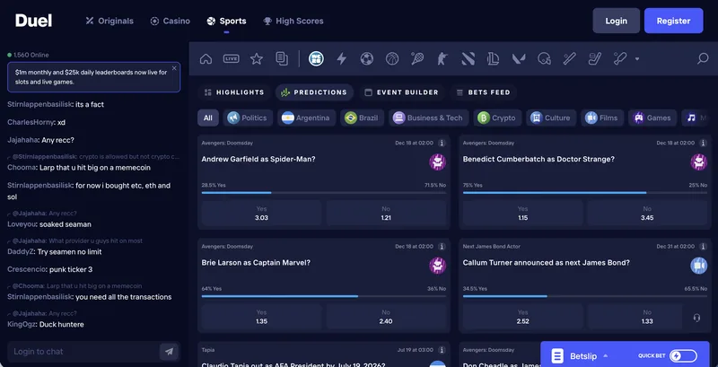Select the American football helmet icon
The height and width of the screenshot is (367, 718).
(x=544, y=58)
